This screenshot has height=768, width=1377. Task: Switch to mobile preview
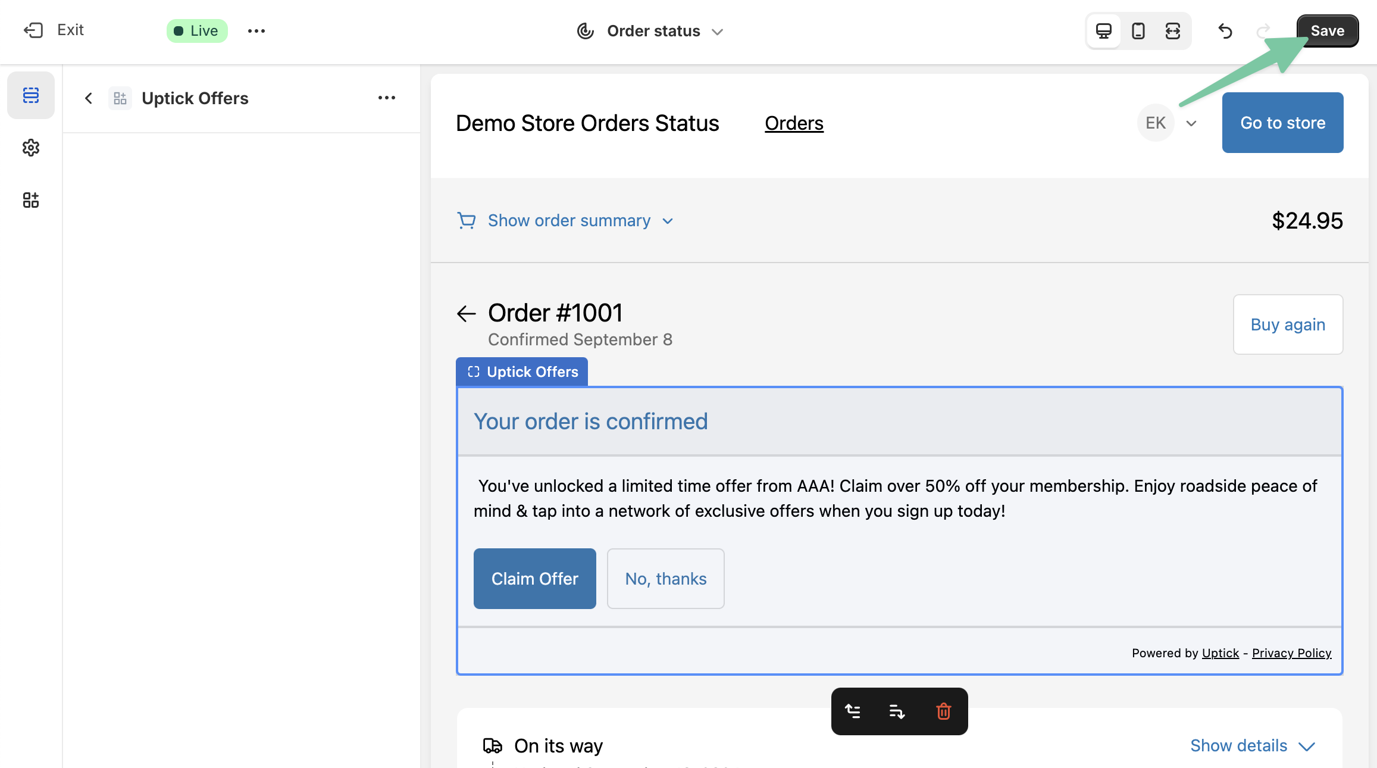click(1138, 31)
